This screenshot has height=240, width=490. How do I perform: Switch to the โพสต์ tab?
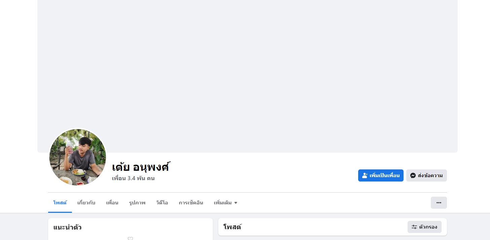coord(60,203)
